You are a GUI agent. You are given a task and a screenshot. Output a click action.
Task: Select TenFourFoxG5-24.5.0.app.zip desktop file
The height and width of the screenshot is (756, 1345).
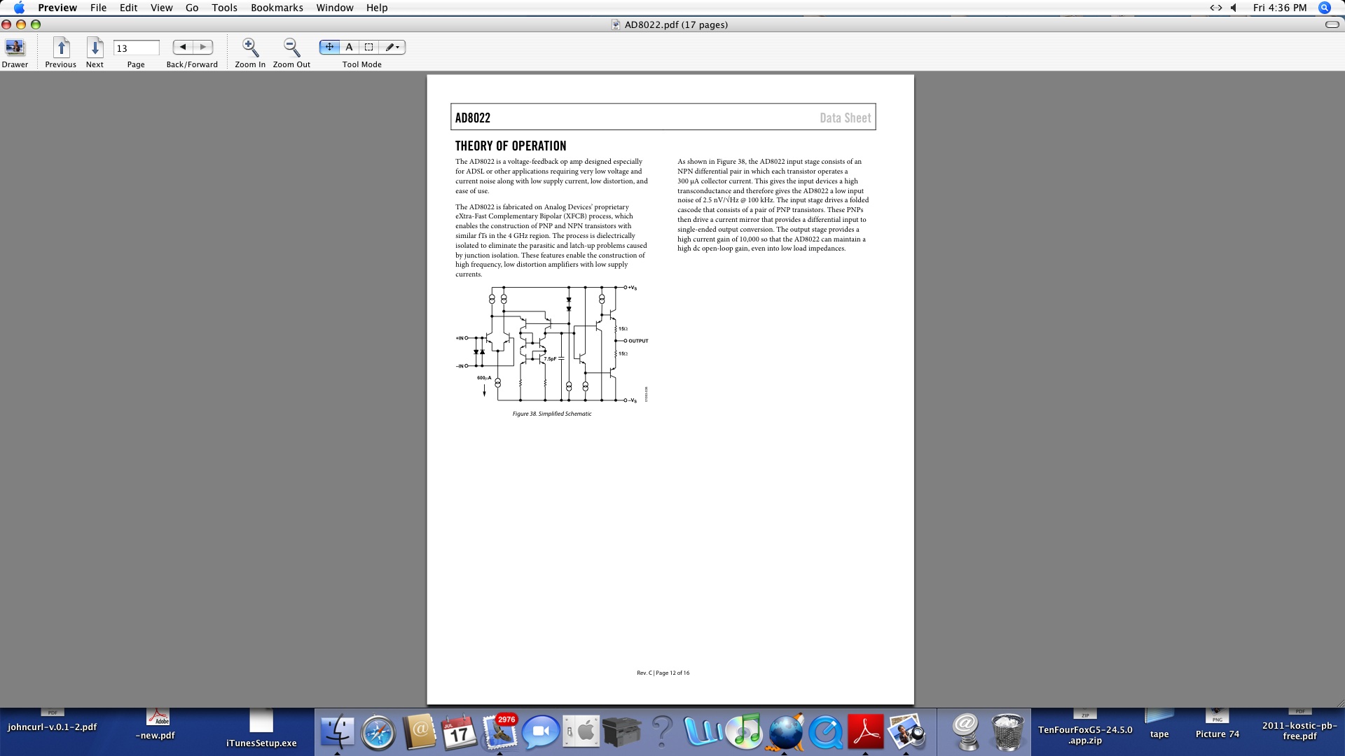[x=1085, y=729]
